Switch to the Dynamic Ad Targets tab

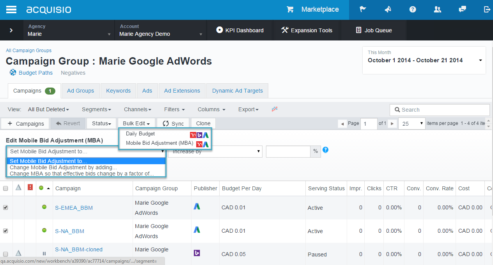point(238,91)
